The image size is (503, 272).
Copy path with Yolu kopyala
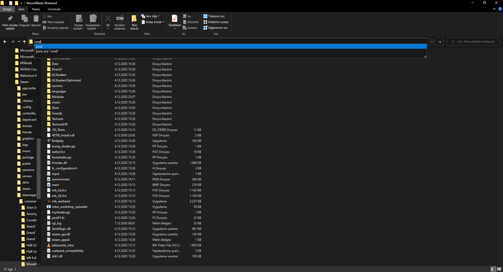(53, 22)
